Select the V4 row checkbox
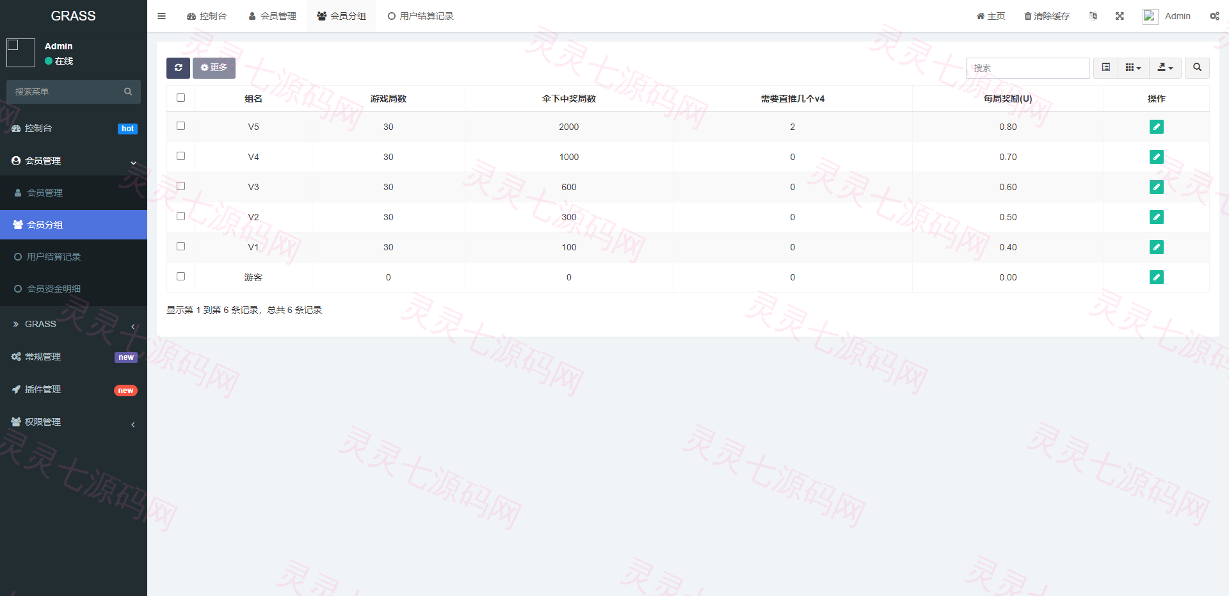This screenshot has width=1229, height=596. click(x=181, y=156)
